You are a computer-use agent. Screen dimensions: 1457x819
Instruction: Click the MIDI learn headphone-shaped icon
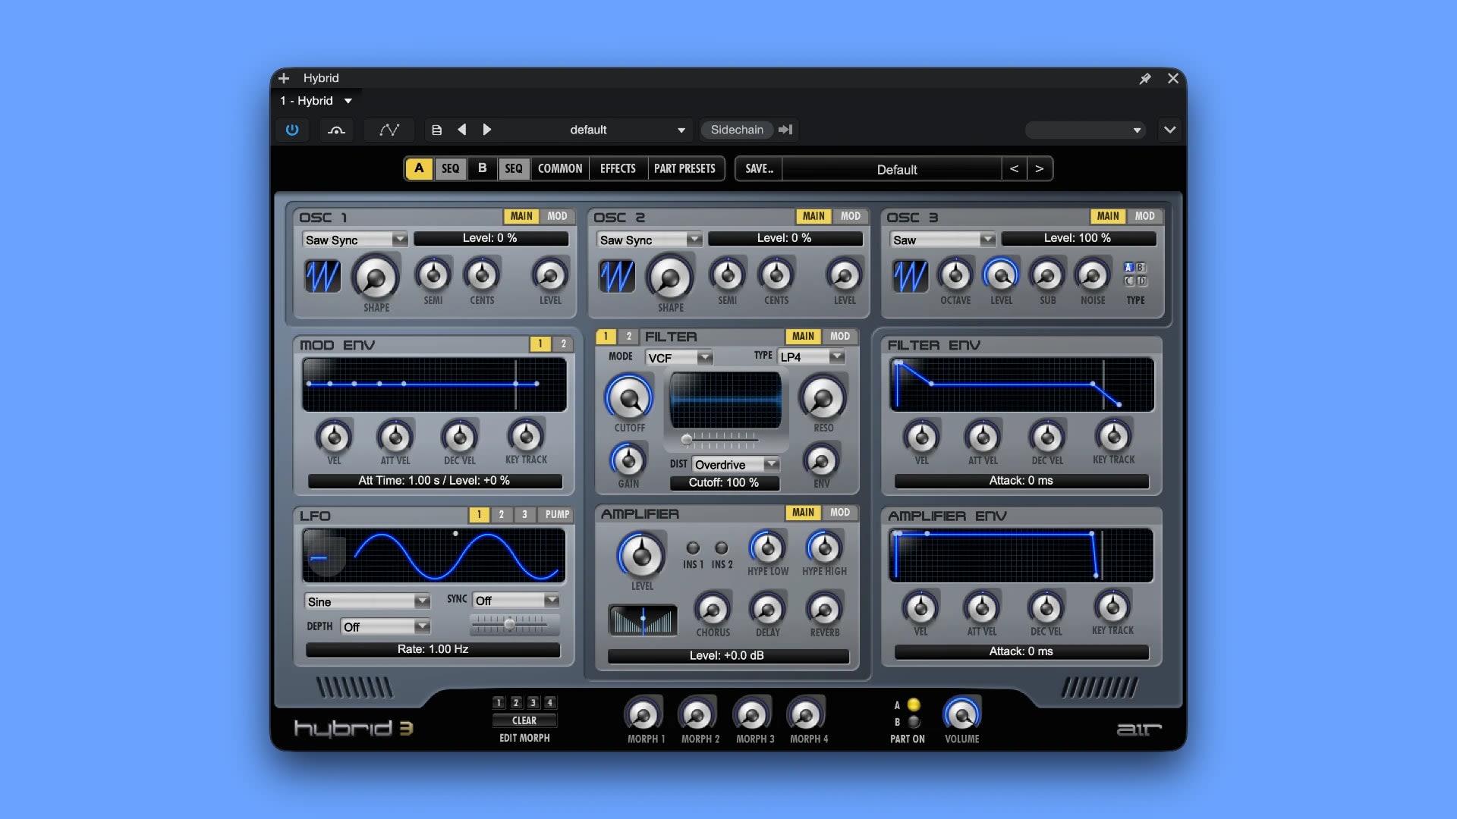coord(336,130)
